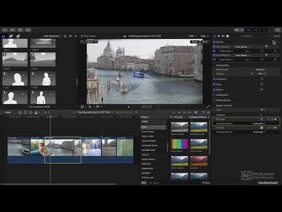Toggle the Distort checkbox
Screen dimensions: 282x212
[x=214, y=90]
